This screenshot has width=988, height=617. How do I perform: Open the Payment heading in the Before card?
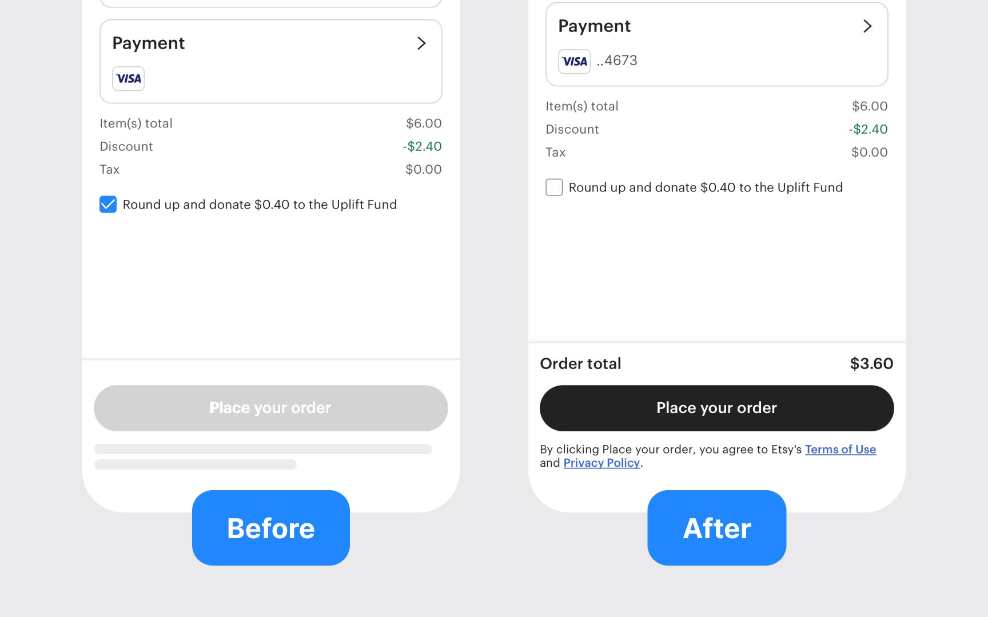coord(148,43)
